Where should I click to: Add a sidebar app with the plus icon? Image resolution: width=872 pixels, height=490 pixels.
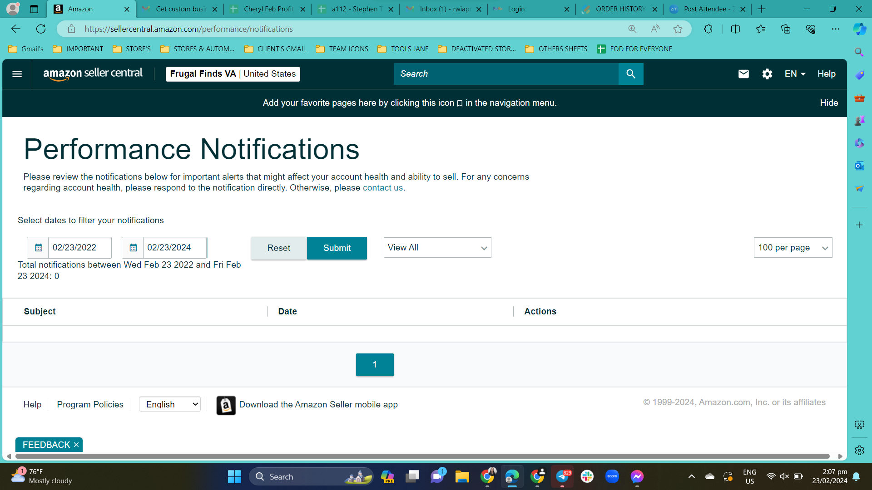click(859, 225)
